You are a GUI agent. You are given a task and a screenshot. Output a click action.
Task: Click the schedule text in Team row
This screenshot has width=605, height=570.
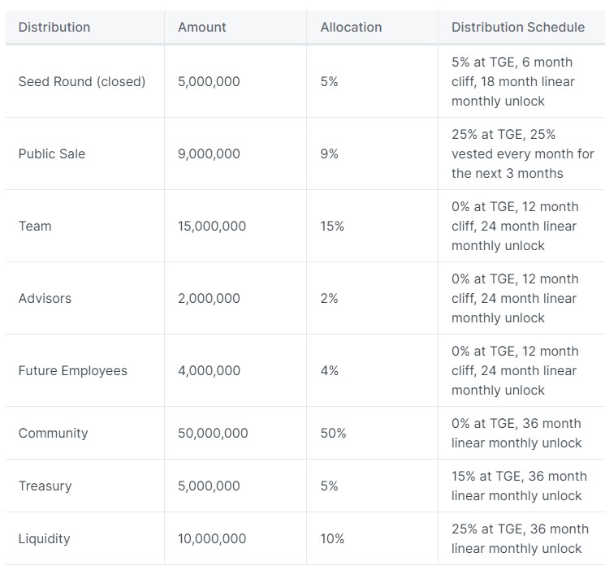(x=515, y=226)
